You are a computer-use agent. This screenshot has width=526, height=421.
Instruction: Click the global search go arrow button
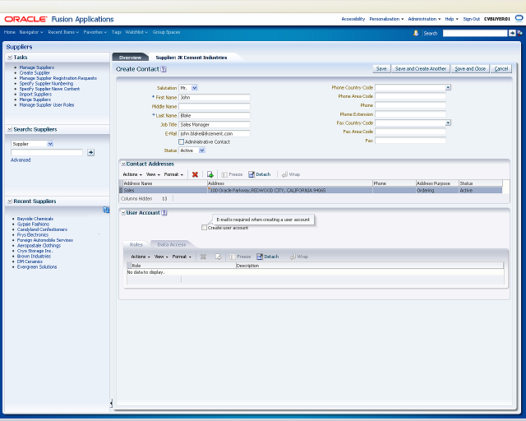512,33
